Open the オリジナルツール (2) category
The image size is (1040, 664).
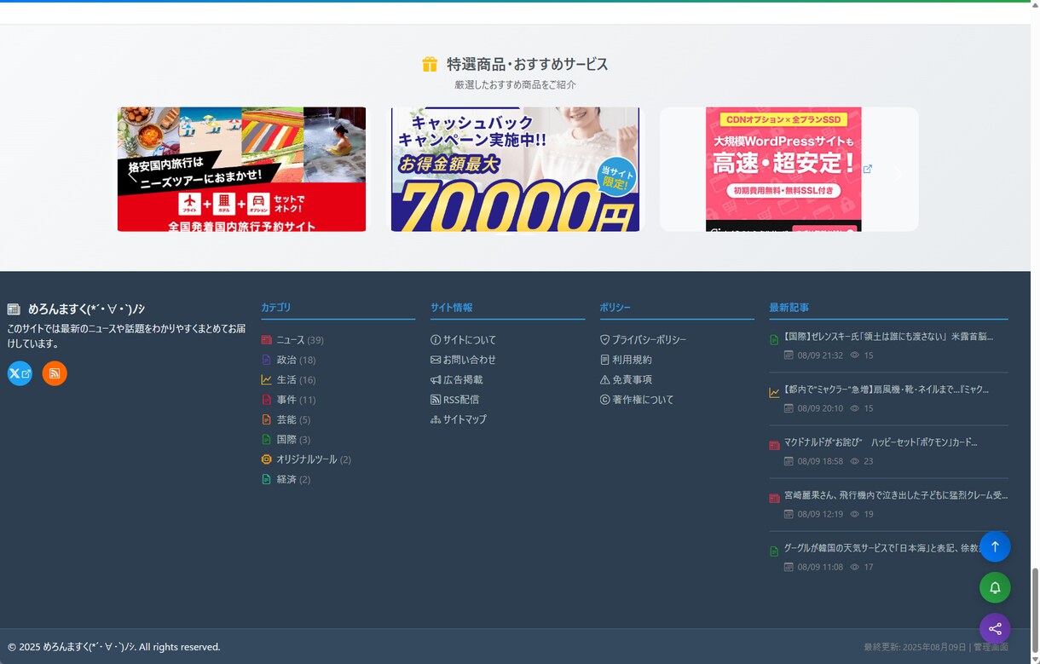tap(306, 459)
